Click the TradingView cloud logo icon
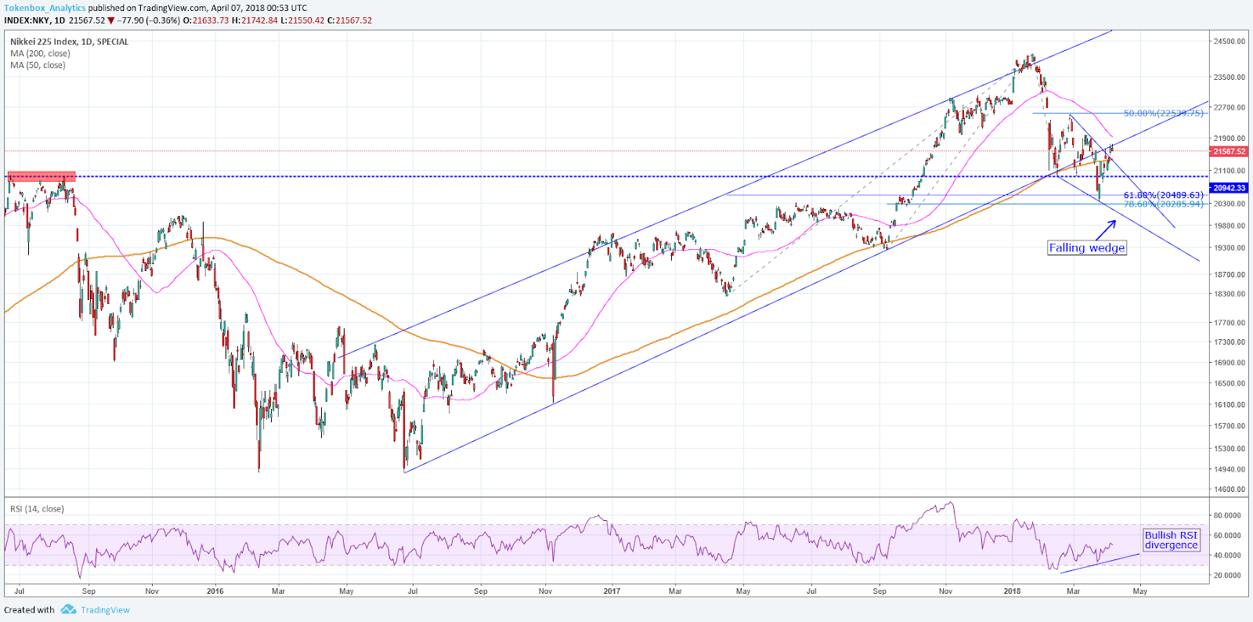1253x622 pixels. tap(68, 609)
